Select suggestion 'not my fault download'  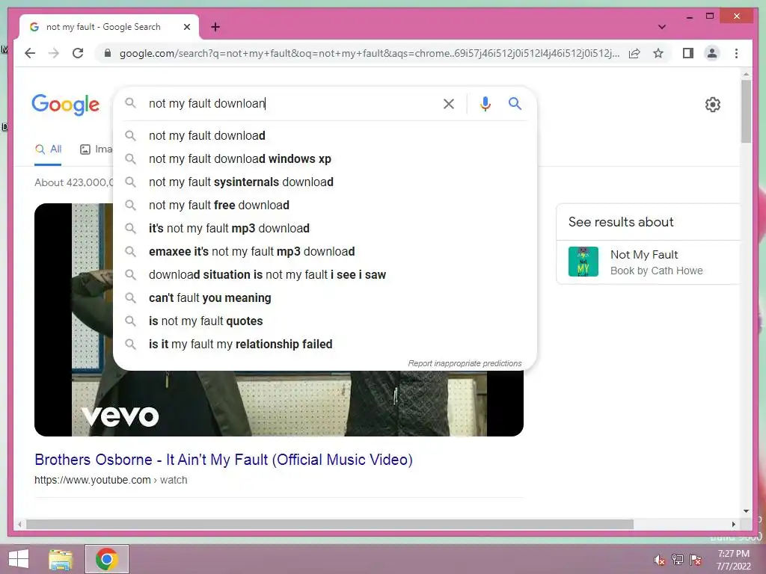pyautogui.click(x=325, y=136)
